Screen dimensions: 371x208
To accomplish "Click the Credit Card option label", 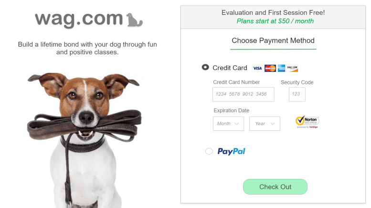I will coord(230,68).
